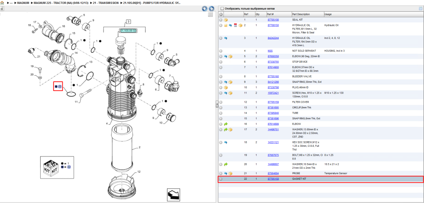Select 'Hydraulic Oil' usage text
The height and width of the screenshot is (203, 424).
pyautogui.click(x=332, y=25)
